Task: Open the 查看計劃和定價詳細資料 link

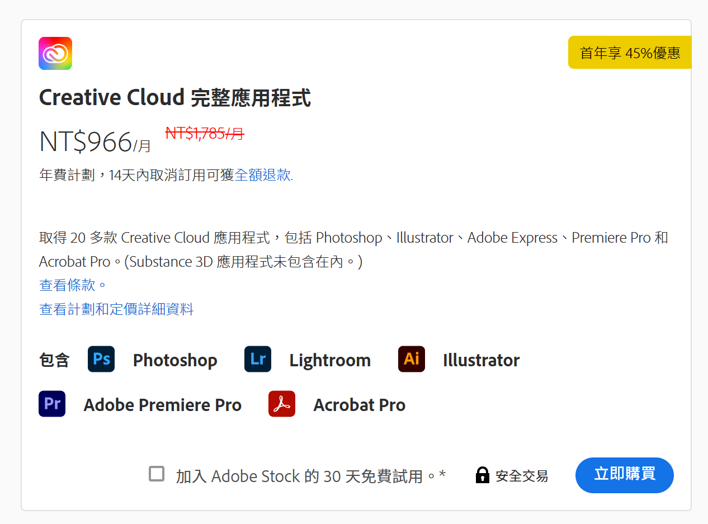Action: point(116,309)
